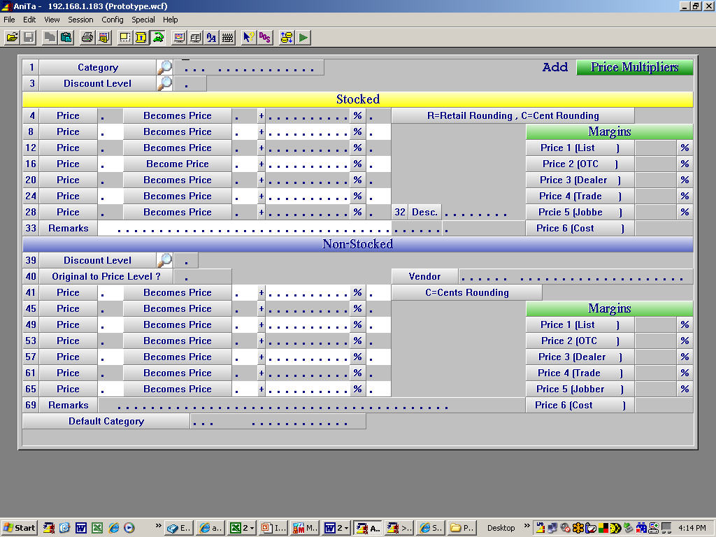Launch Word from the Quick Launch bar
Image resolution: width=716 pixels, height=537 pixels.
[81, 528]
